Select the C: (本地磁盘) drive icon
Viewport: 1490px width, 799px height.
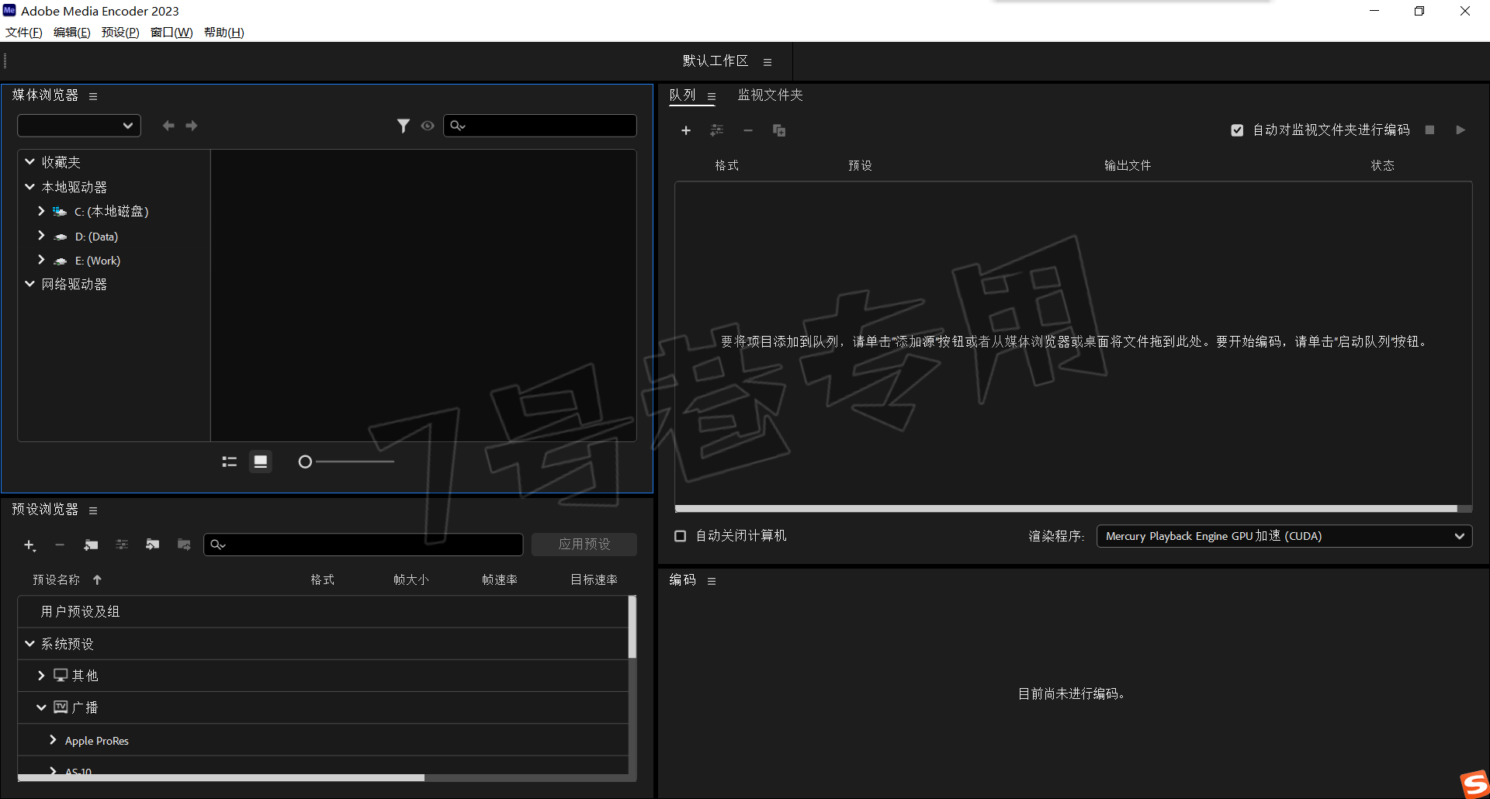click(x=60, y=211)
